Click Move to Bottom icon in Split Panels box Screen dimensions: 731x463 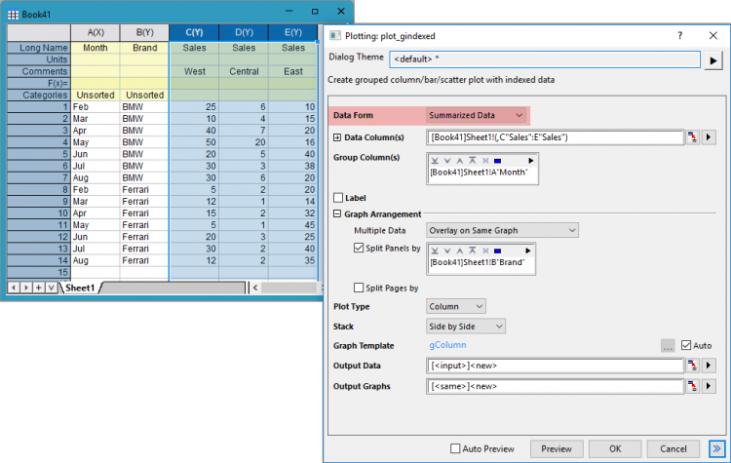click(435, 251)
